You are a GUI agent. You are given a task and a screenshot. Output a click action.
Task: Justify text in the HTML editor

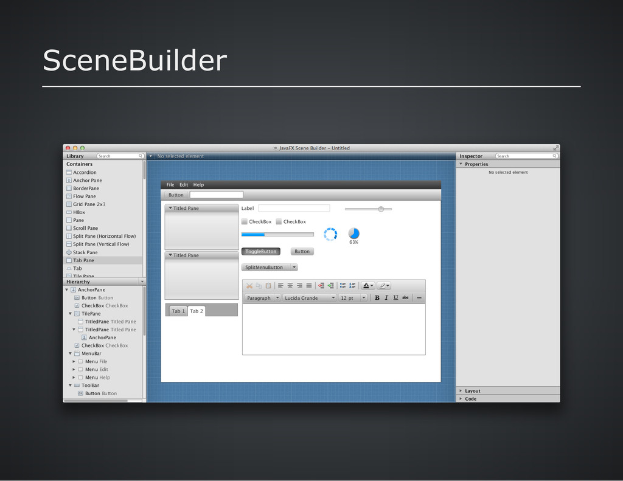point(308,286)
